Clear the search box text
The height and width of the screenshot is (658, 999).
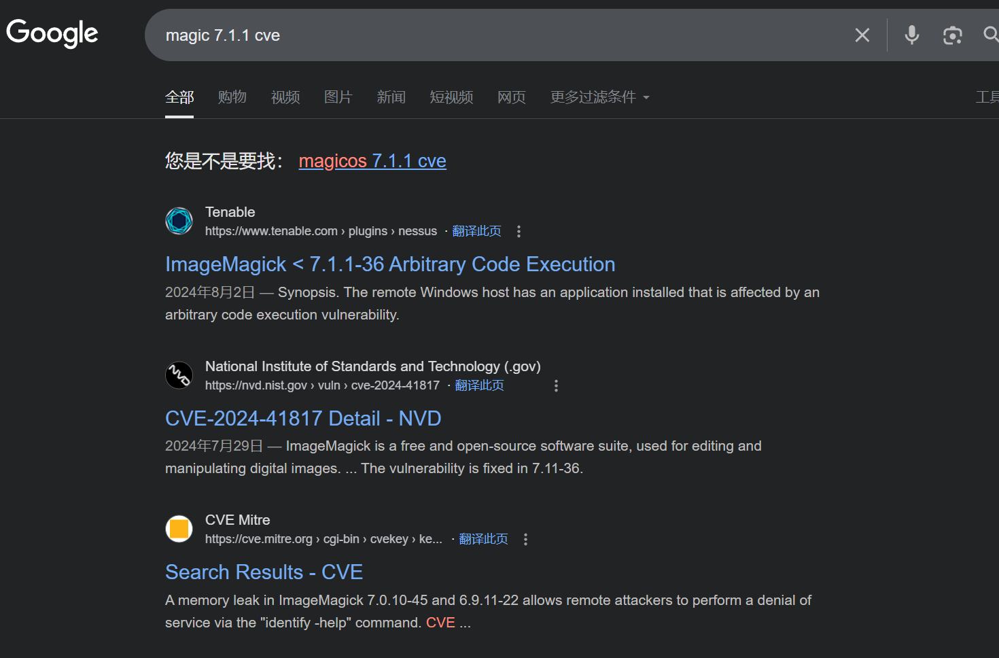click(x=862, y=35)
